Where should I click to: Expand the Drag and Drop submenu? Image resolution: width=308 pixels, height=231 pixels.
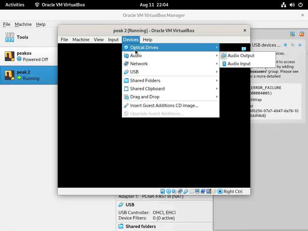(171, 97)
